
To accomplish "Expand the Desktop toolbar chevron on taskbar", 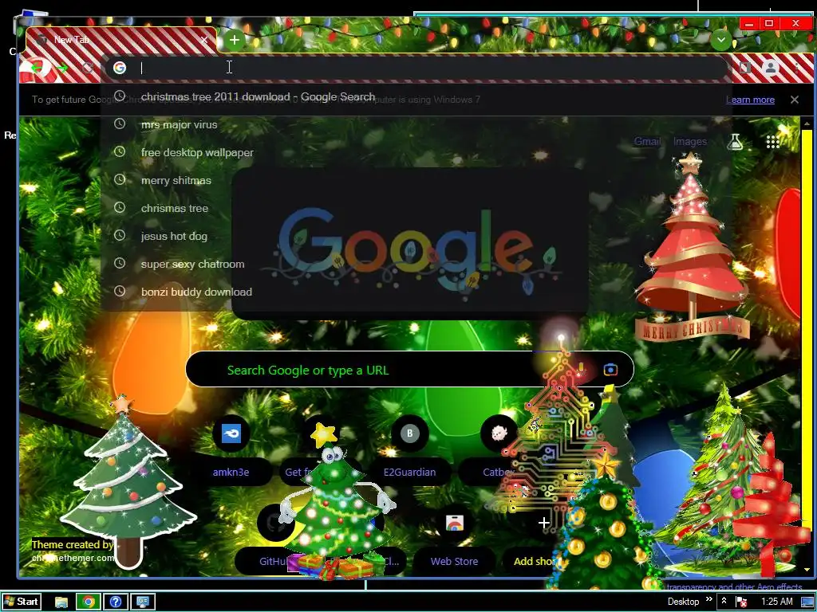I will tap(708, 599).
